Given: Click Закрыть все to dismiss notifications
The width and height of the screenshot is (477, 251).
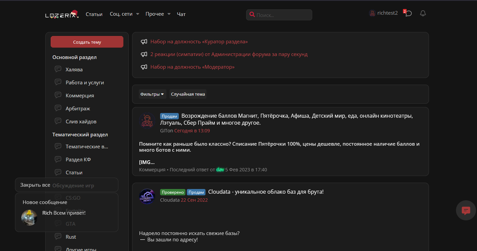Looking at the screenshot, I should pyautogui.click(x=35, y=185).
